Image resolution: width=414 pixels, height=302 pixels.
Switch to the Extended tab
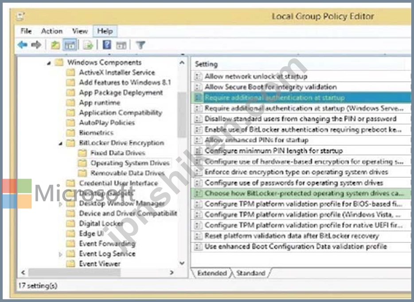pyautogui.click(x=212, y=273)
